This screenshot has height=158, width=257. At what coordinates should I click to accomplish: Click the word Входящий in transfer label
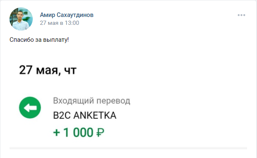(74, 101)
